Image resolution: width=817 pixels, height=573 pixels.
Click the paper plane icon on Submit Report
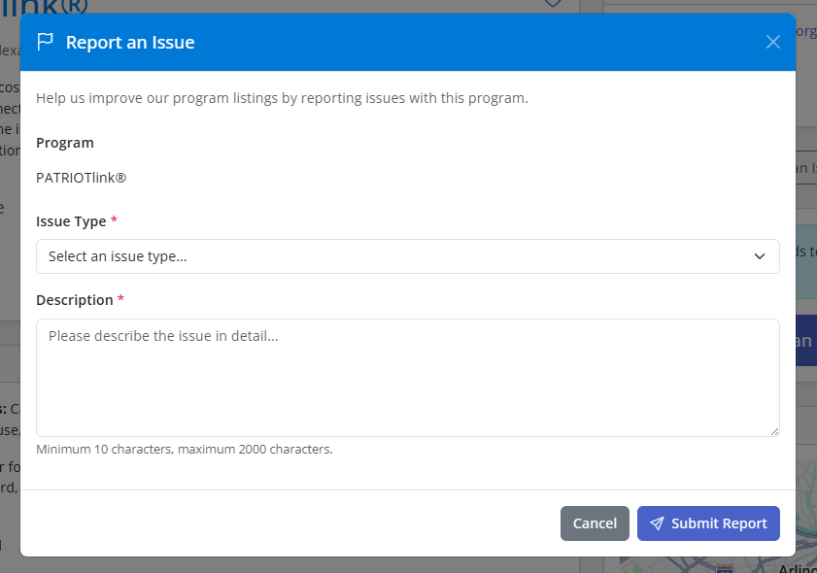click(x=657, y=523)
